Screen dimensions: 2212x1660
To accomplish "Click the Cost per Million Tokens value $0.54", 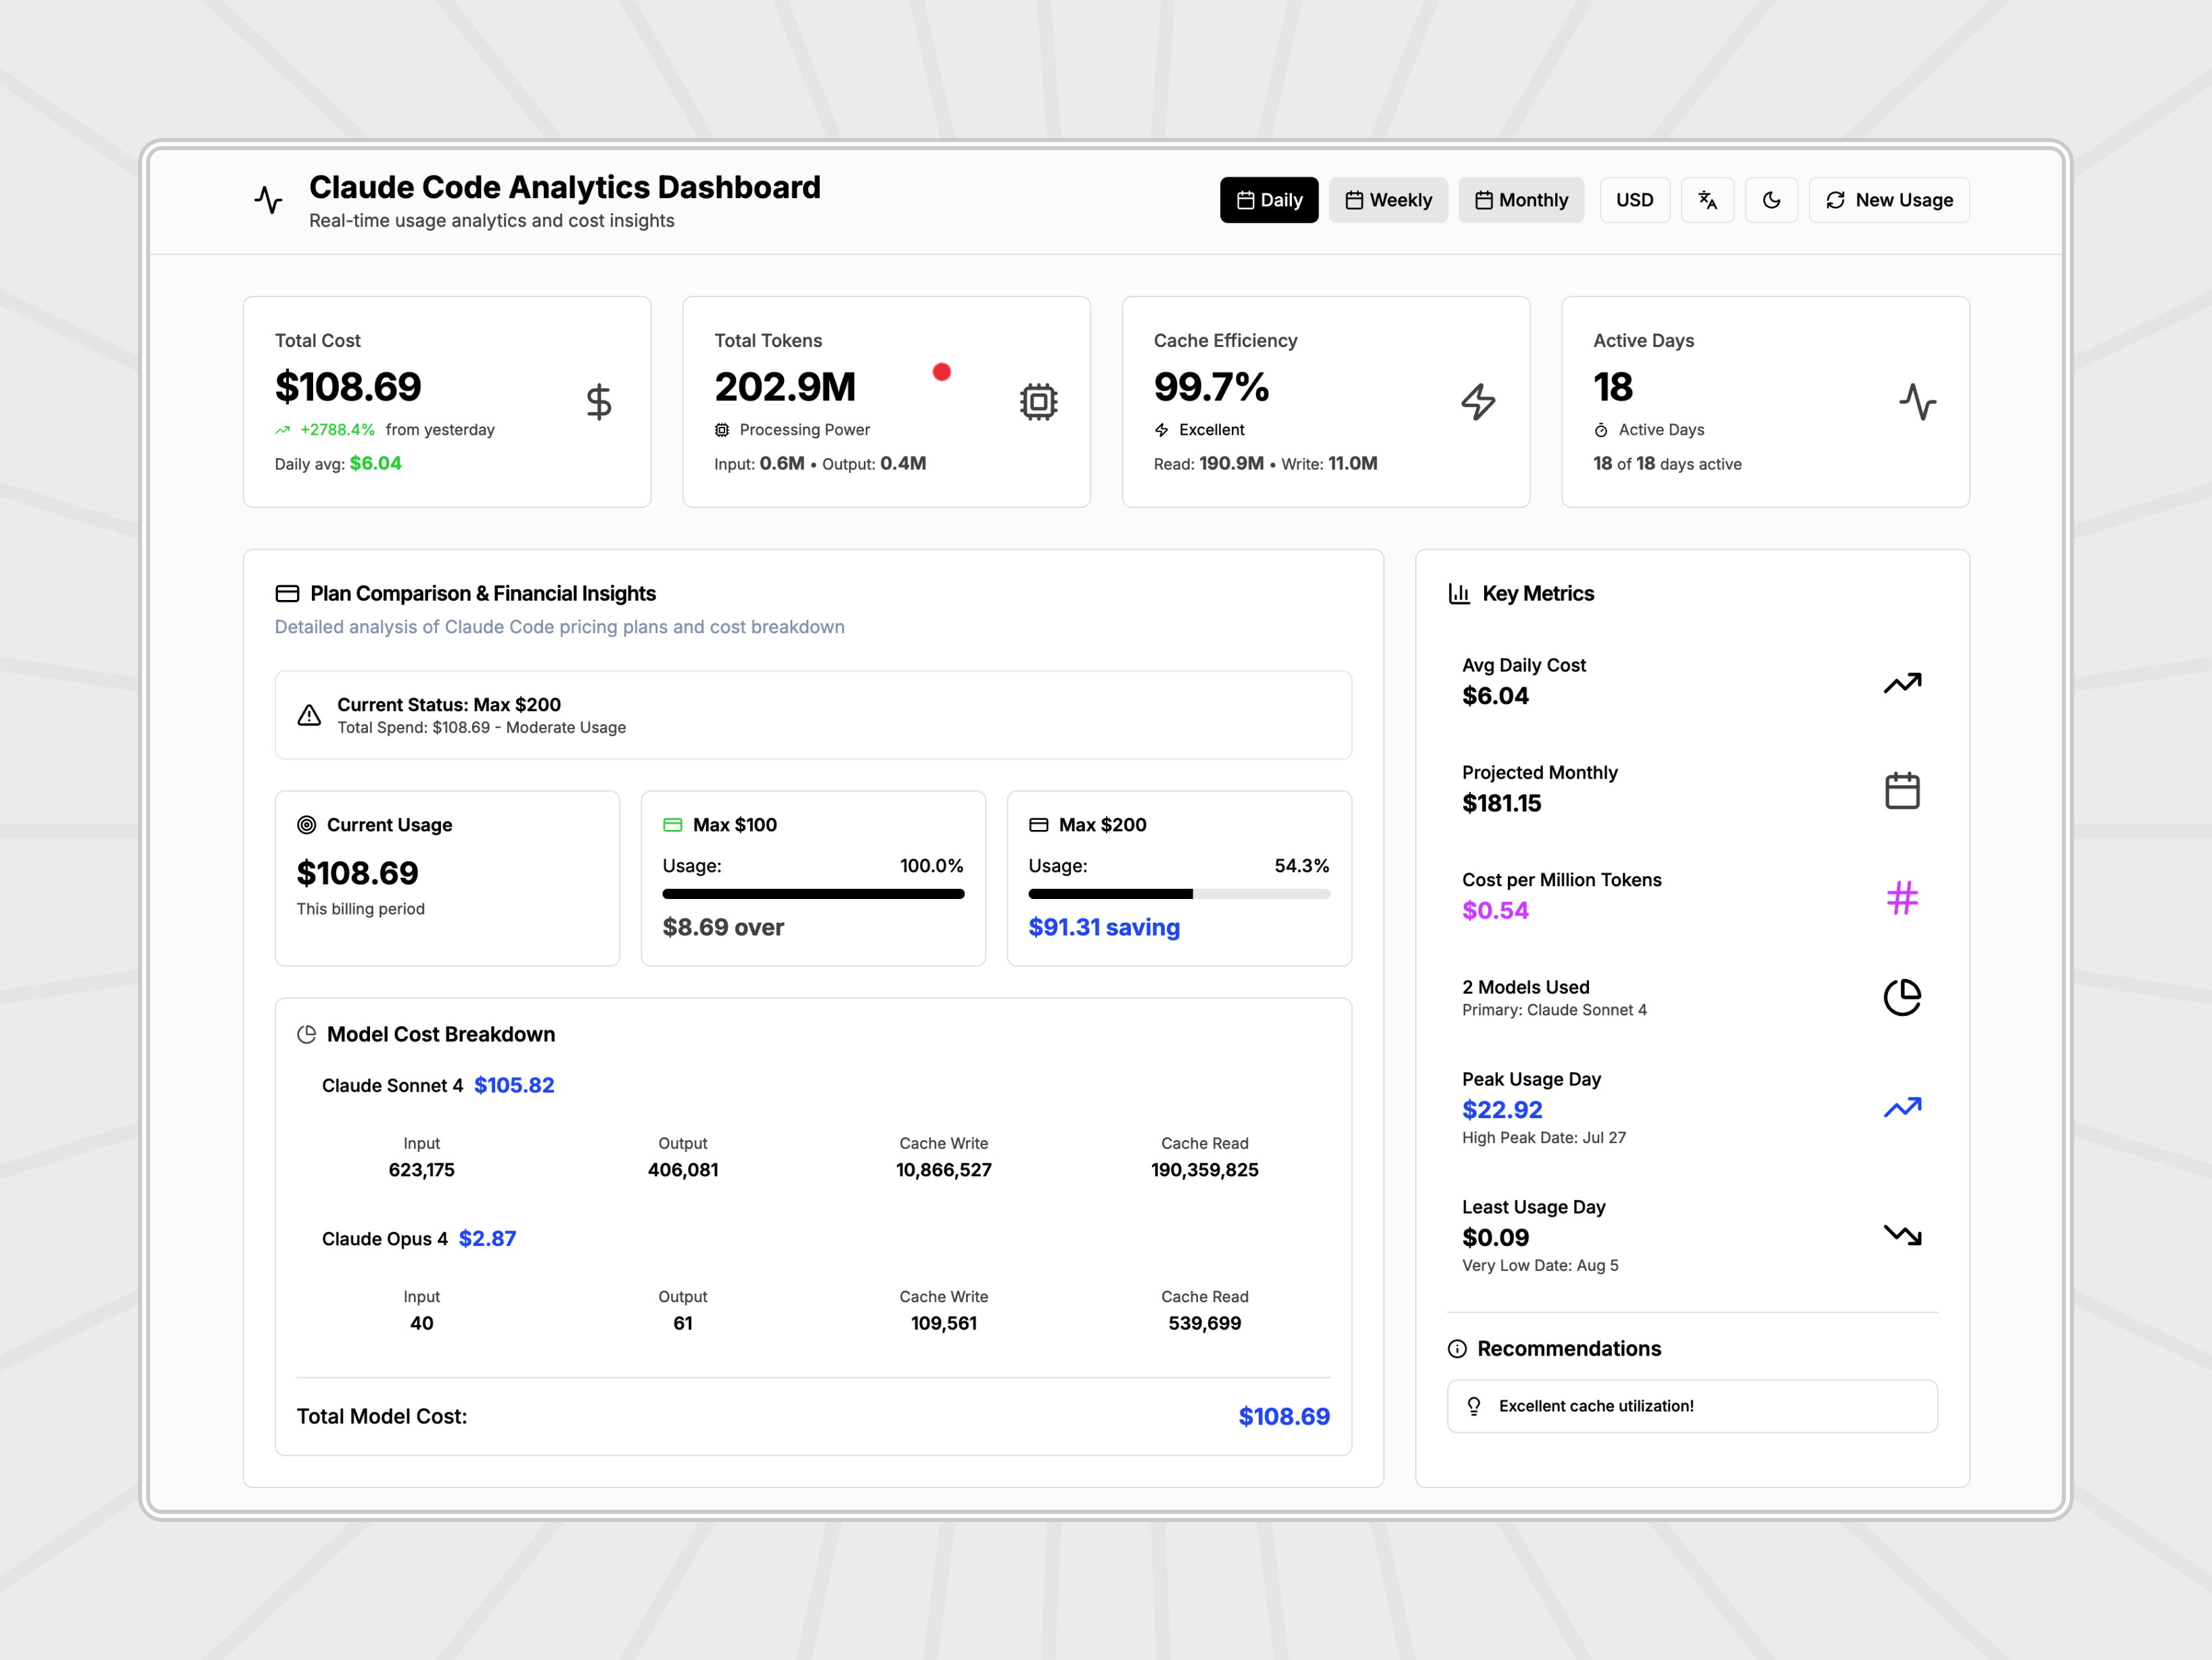I will click(x=1495, y=911).
